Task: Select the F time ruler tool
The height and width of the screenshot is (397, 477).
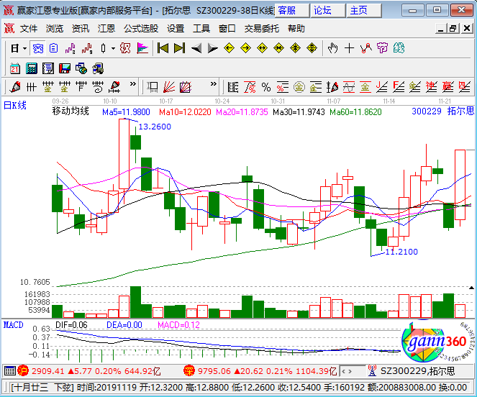Action: pos(81,87)
